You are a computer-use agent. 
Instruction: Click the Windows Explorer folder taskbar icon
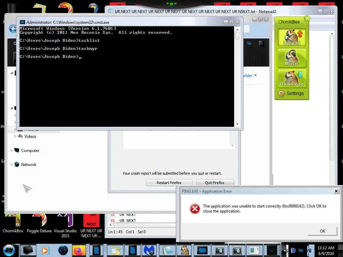[x=115, y=250]
